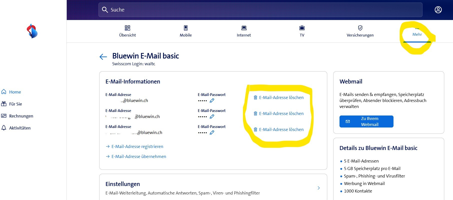The image size is (453, 200).
Task: Go to the Internet tab
Action: point(244,31)
